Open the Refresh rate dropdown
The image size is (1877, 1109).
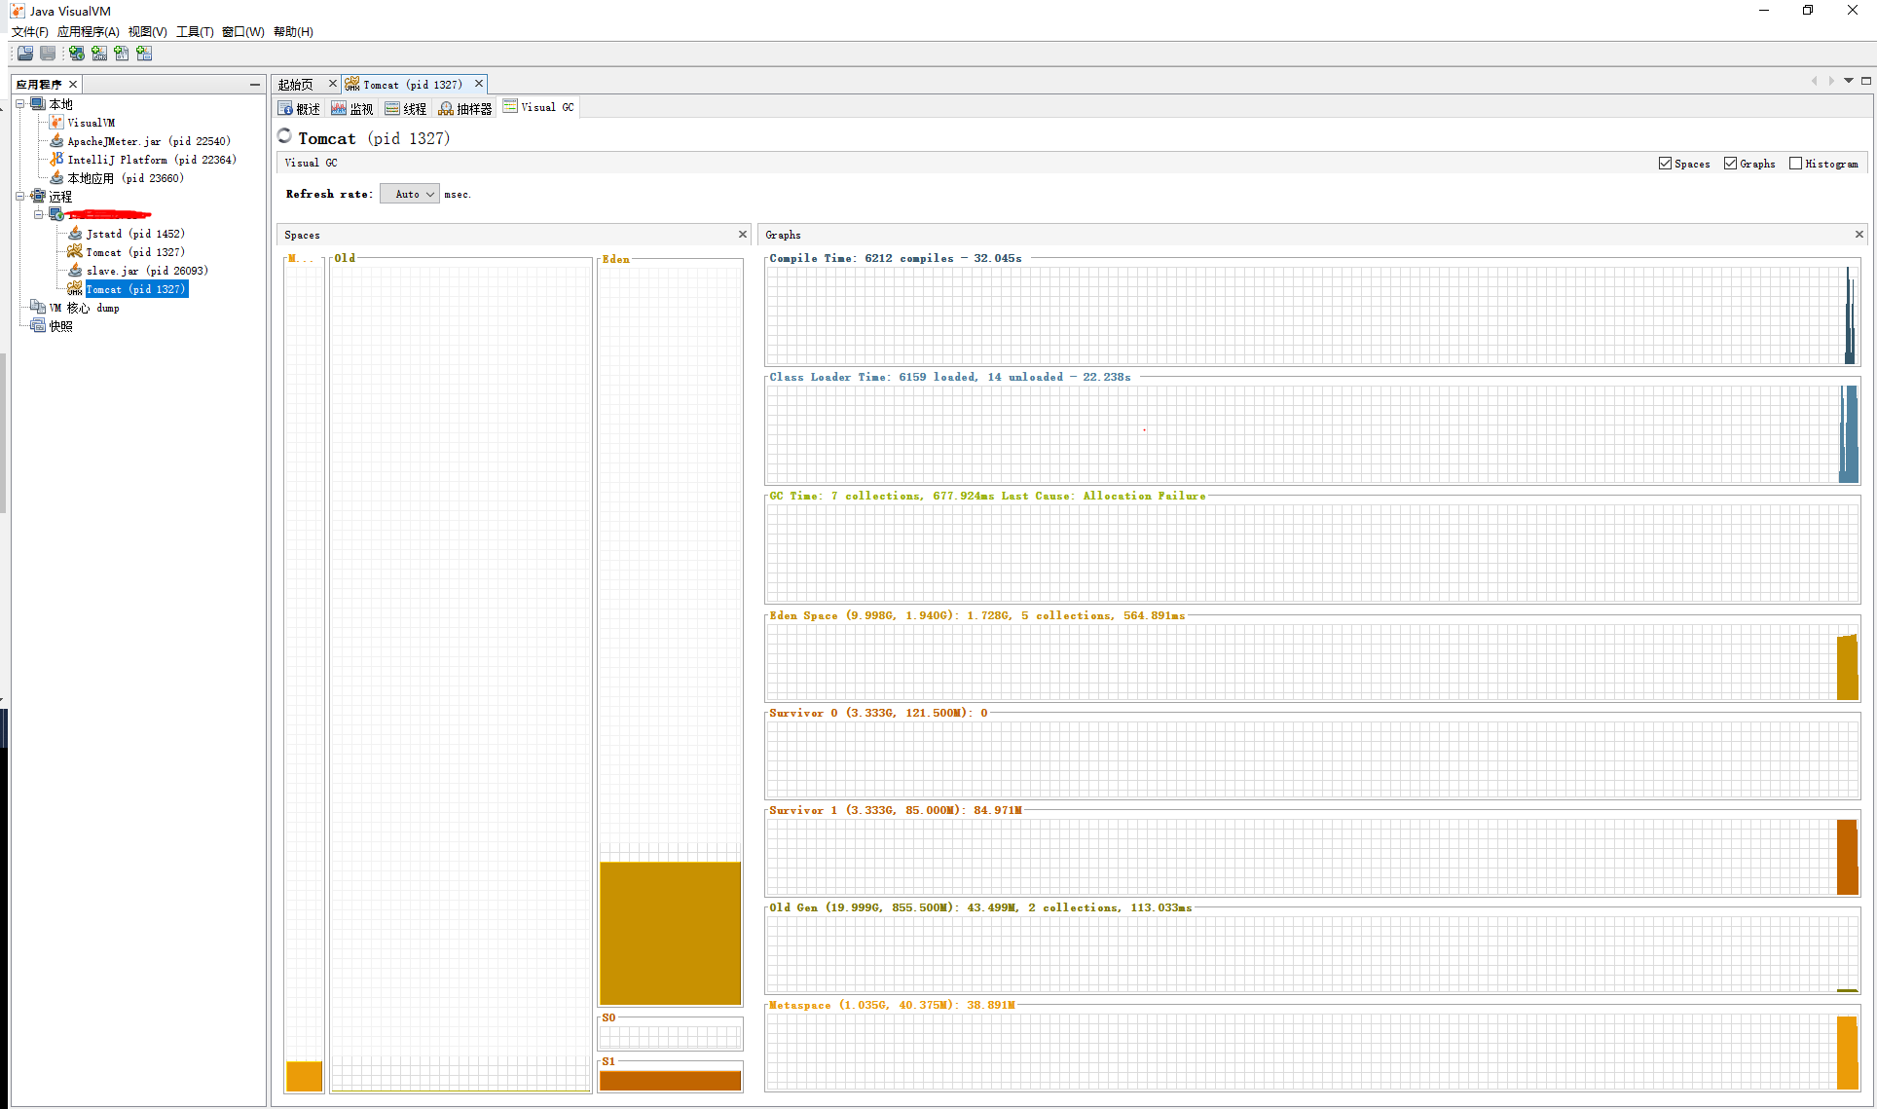pyautogui.click(x=409, y=193)
